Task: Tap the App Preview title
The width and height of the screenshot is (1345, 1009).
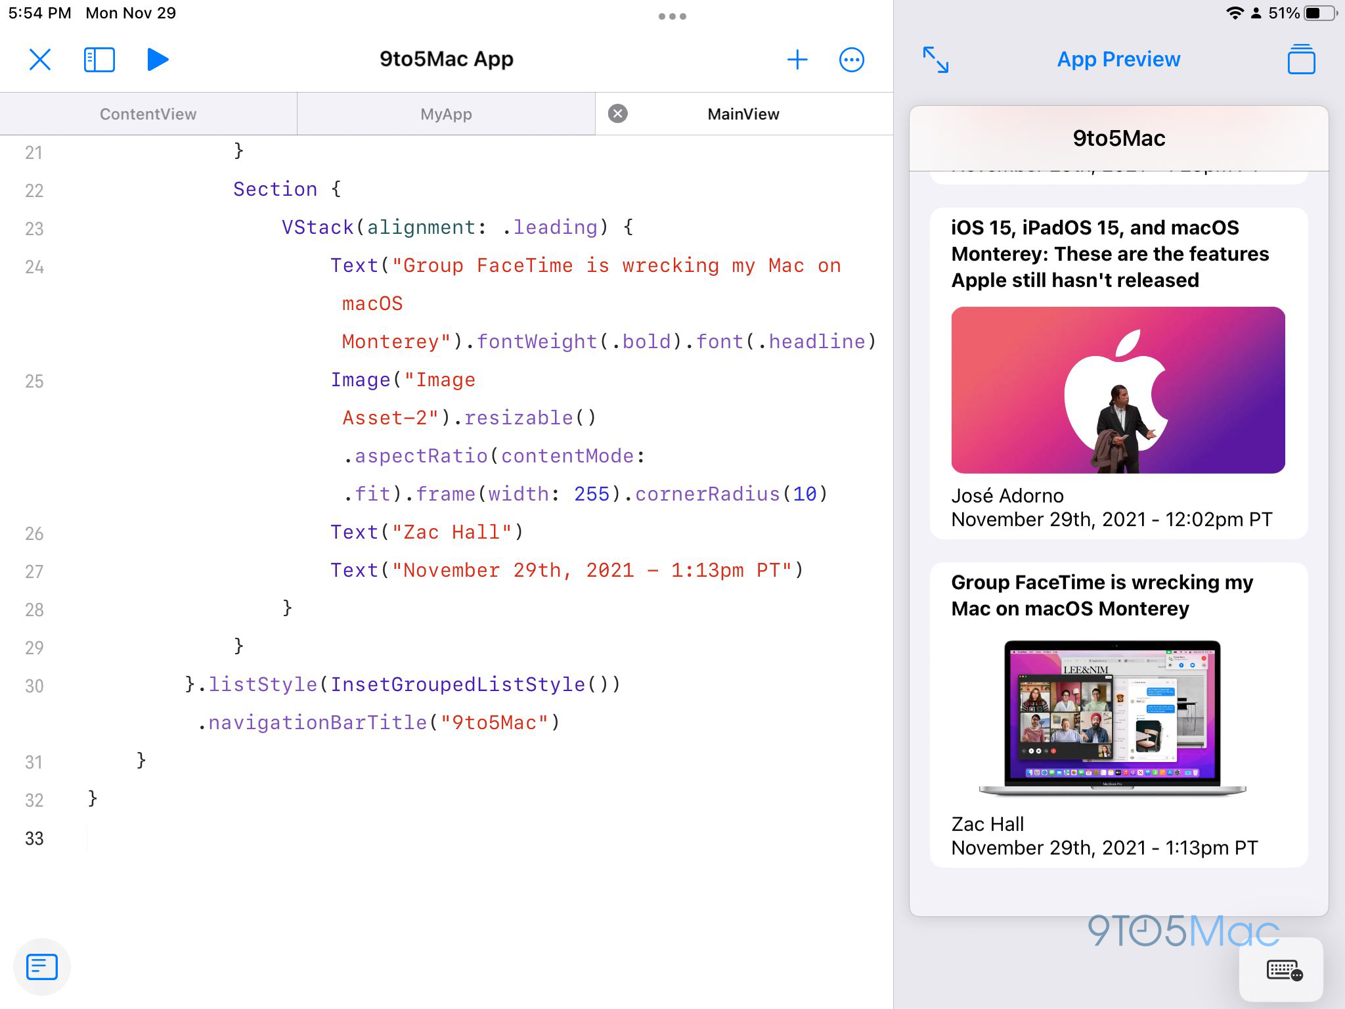Action: pos(1118,60)
